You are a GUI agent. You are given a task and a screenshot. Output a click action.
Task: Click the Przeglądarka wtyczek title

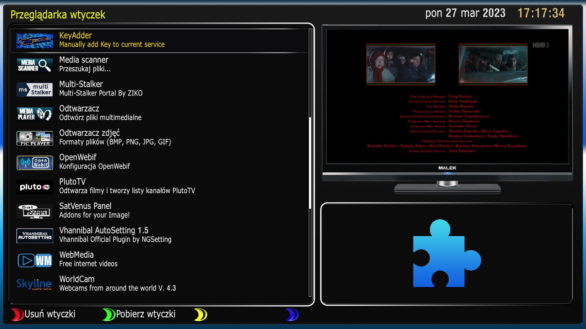click(58, 15)
